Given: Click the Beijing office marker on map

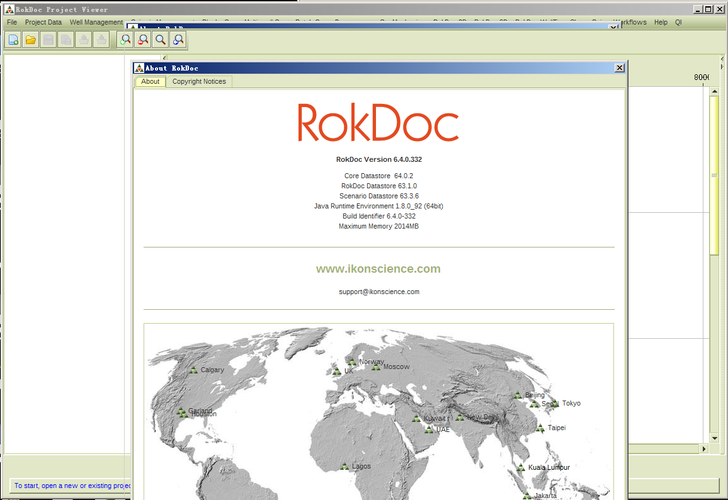Looking at the screenshot, I should tap(518, 395).
